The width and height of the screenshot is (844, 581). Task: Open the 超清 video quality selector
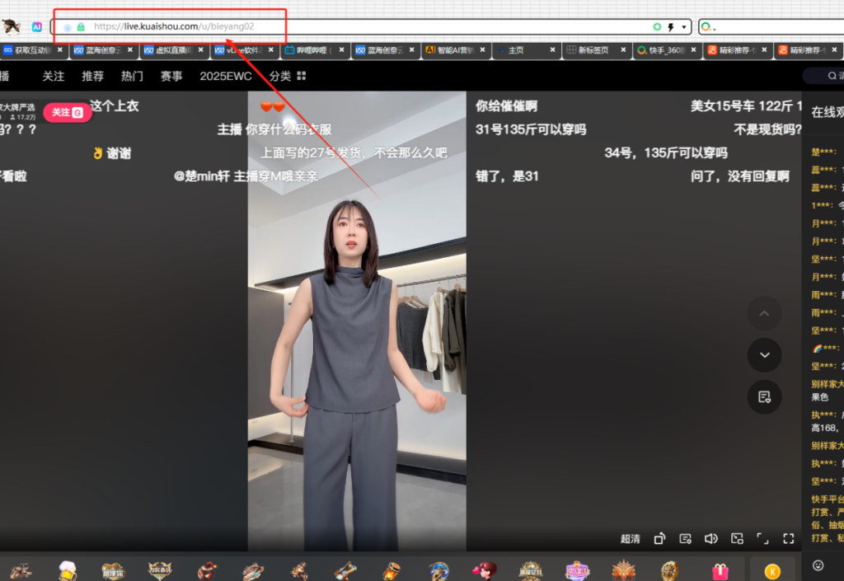coord(630,539)
